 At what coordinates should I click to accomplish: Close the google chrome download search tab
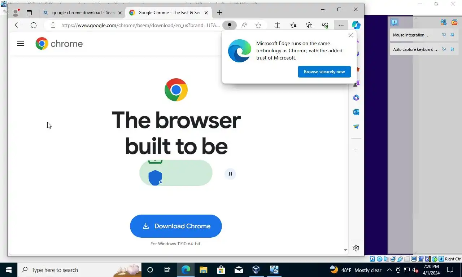point(120,13)
